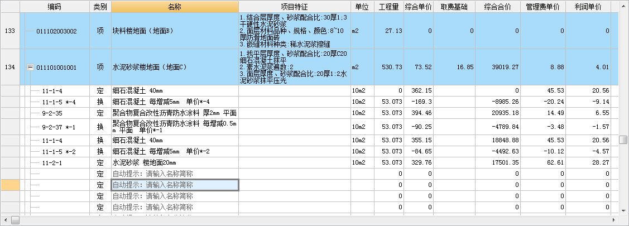Collapse the tree node for item 011101001001
The height and width of the screenshot is (226, 629).
click(30, 68)
